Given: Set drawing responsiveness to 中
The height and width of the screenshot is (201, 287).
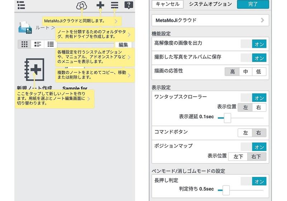Looking at the screenshot, I should [245, 72].
